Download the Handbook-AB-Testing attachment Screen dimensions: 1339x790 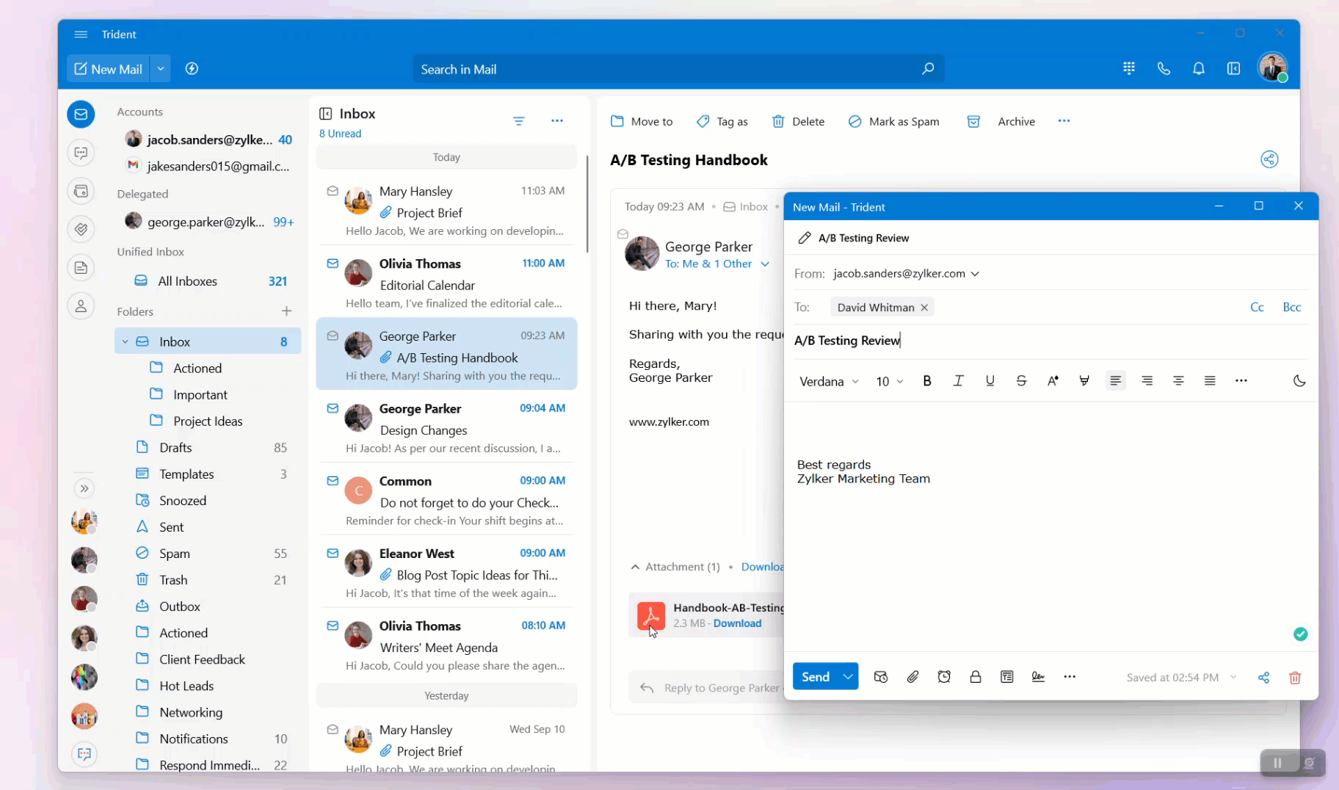[x=737, y=623]
